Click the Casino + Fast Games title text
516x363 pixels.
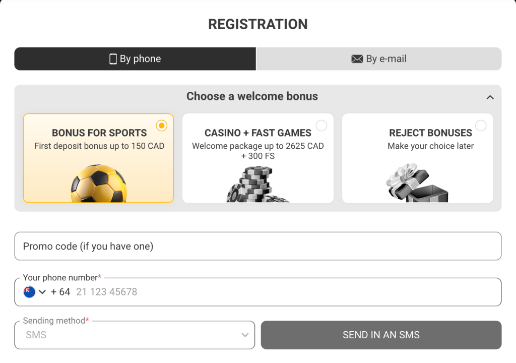[x=257, y=133]
